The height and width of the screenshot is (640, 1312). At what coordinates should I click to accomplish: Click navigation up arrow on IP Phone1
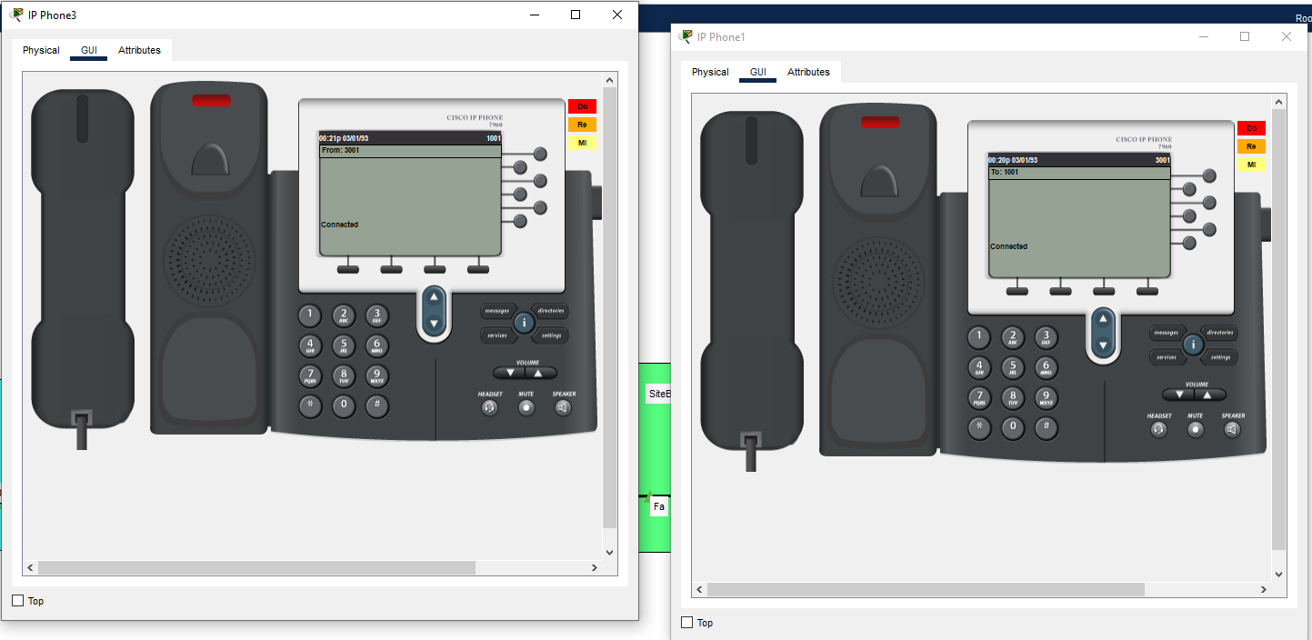click(x=1104, y=319)
